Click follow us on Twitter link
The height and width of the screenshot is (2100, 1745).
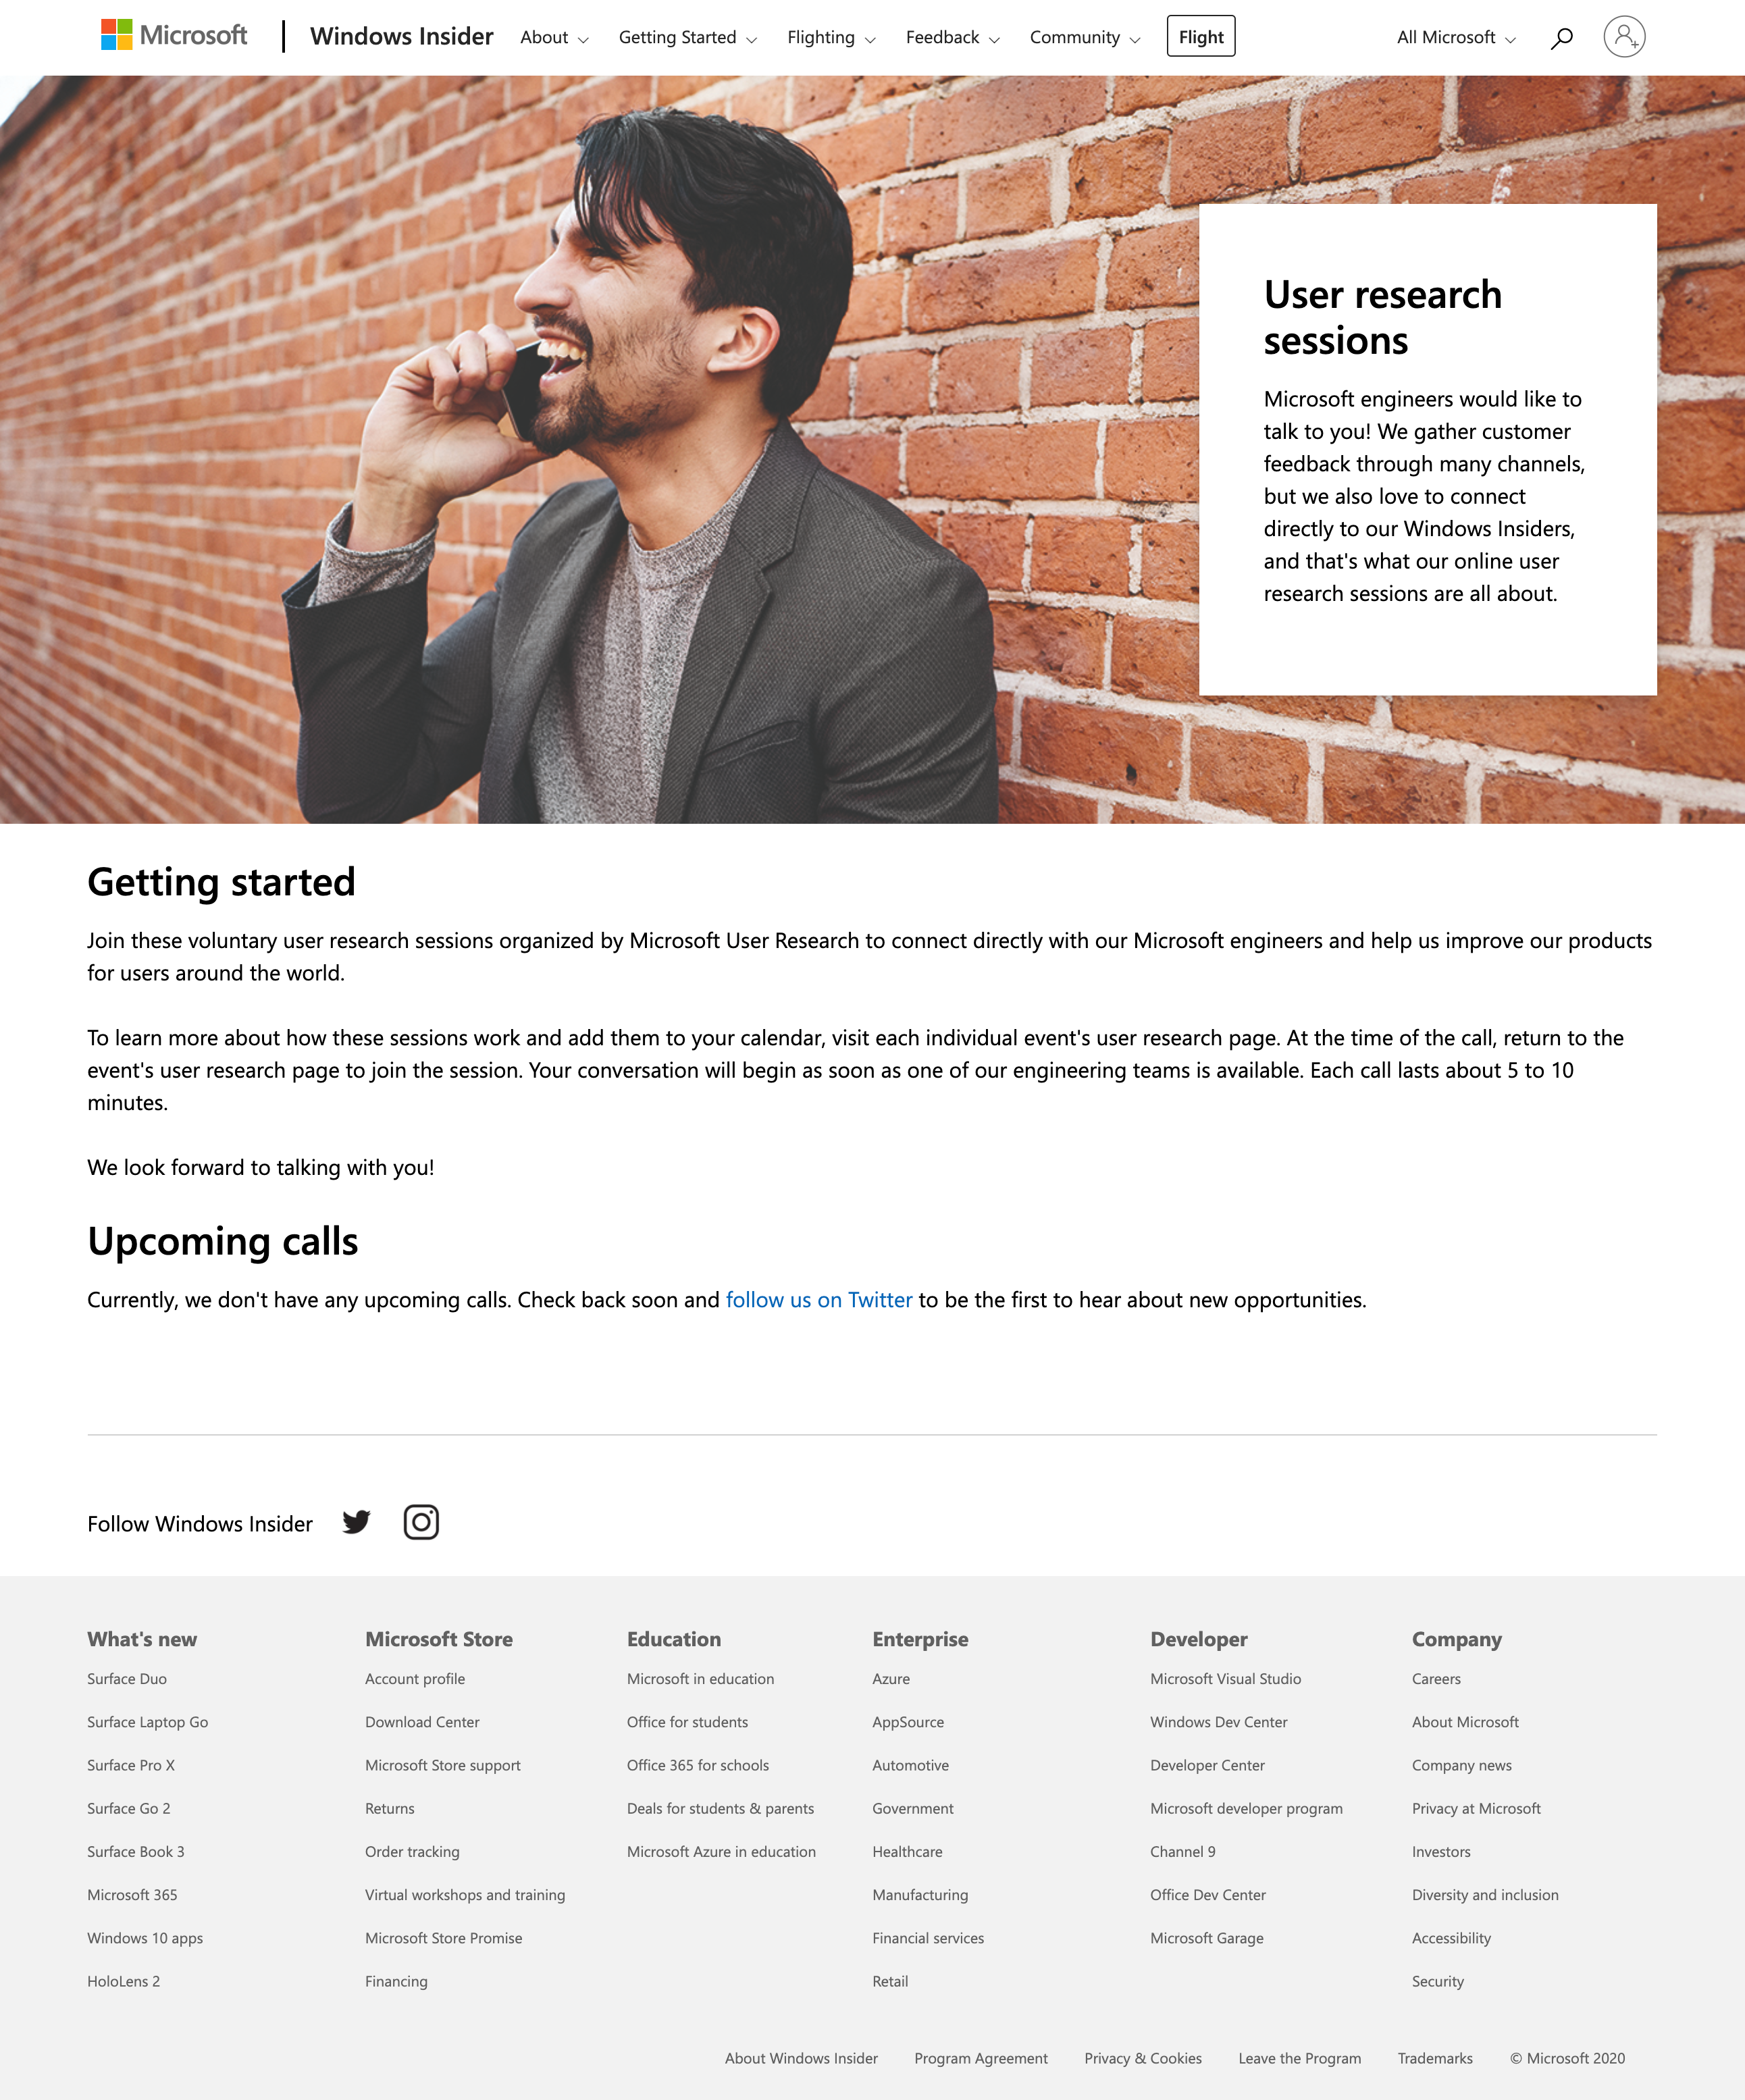[820, 1299]
